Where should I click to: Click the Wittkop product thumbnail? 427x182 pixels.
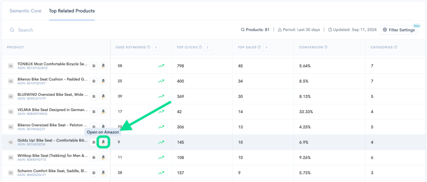pos(11,157)
